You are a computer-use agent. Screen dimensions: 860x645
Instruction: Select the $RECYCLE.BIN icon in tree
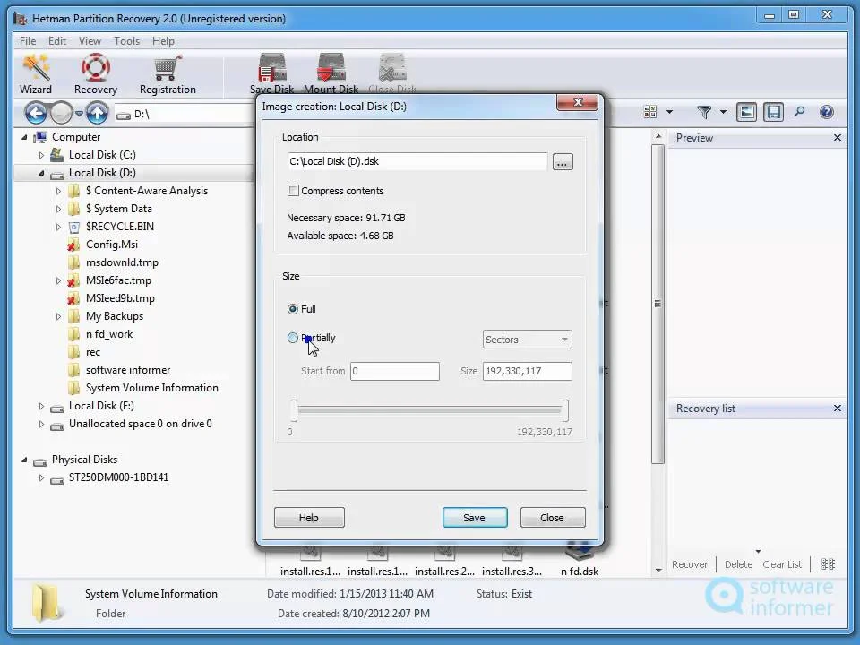(74, 227)
